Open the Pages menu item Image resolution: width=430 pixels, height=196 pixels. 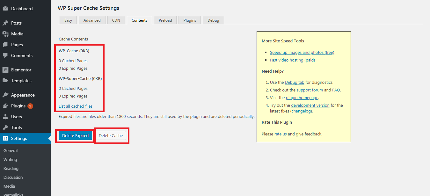tap(25, 45)
